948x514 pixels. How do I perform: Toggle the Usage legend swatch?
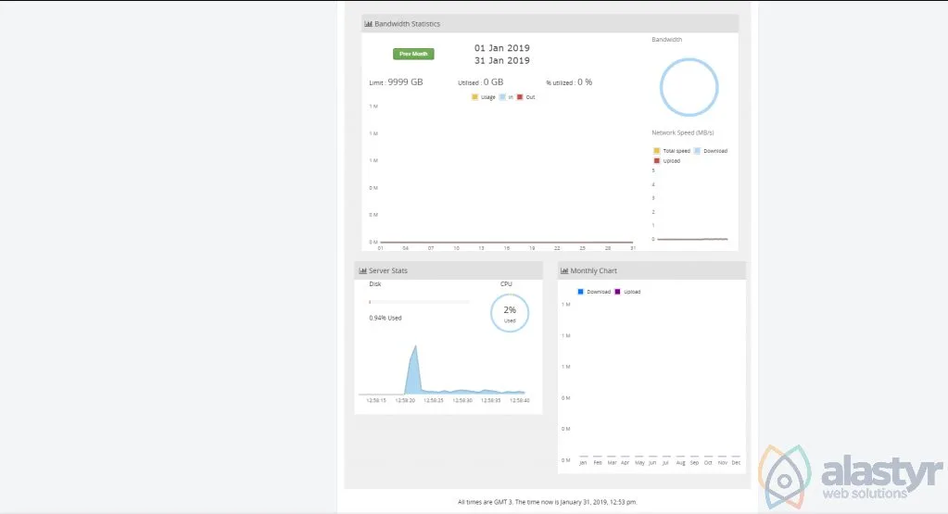click(x=474, y=97)
